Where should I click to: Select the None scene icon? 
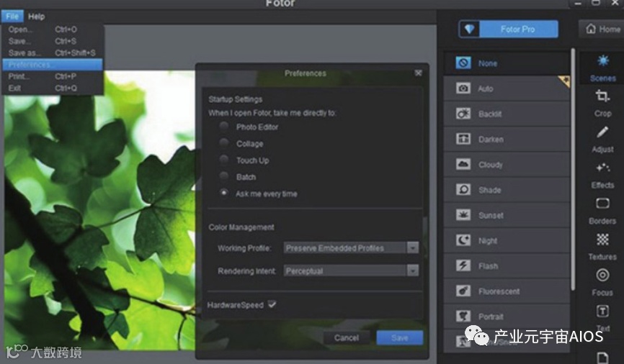click(x=463, y=63)
